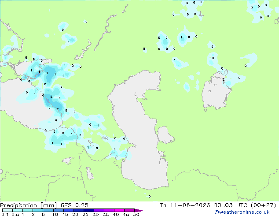Select the 0.5 mm legend color swatch
Viewport: 279px width, 216px height.
[x=18, y=210]
